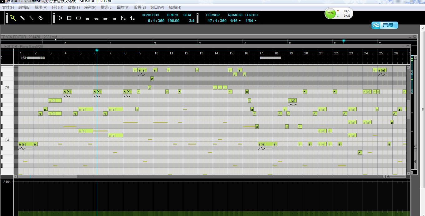Start playback with the play button
Image resolution: width=425 pixels, height=216 pixels.
point(61,18)
